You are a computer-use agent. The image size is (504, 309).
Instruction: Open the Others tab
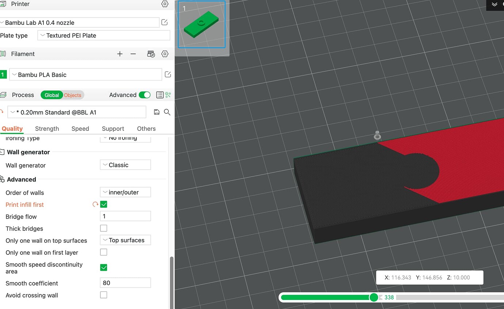(x=146, y=129)
